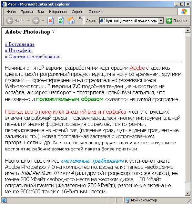Screen dimensions: 192x204
Task: Open the Вид menu
Action: pyautogui.click(x=41, y=12)
